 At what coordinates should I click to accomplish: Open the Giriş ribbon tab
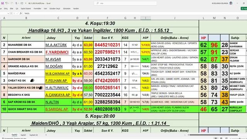[6, 8]
